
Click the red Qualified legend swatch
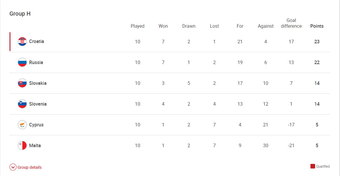(x=313, y=166)
